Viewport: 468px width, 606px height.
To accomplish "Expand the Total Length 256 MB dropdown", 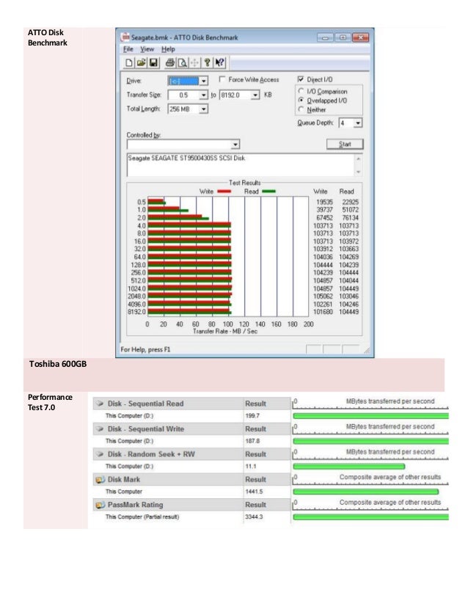I will (x=204, y=109).
